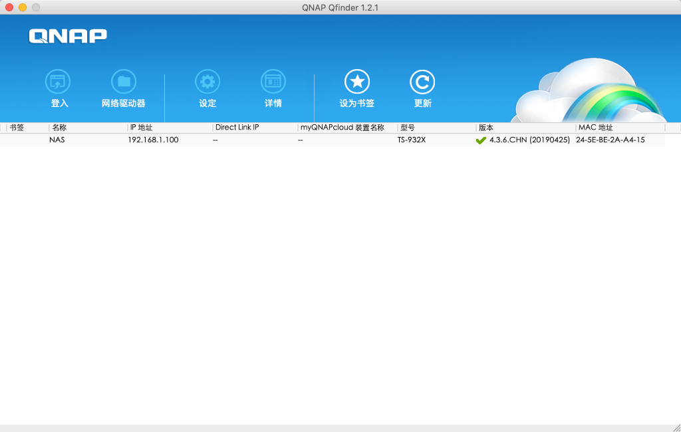The height and width of the screenshot is (432, 681).
Task: Select the NAS device row
Action: 57,140
